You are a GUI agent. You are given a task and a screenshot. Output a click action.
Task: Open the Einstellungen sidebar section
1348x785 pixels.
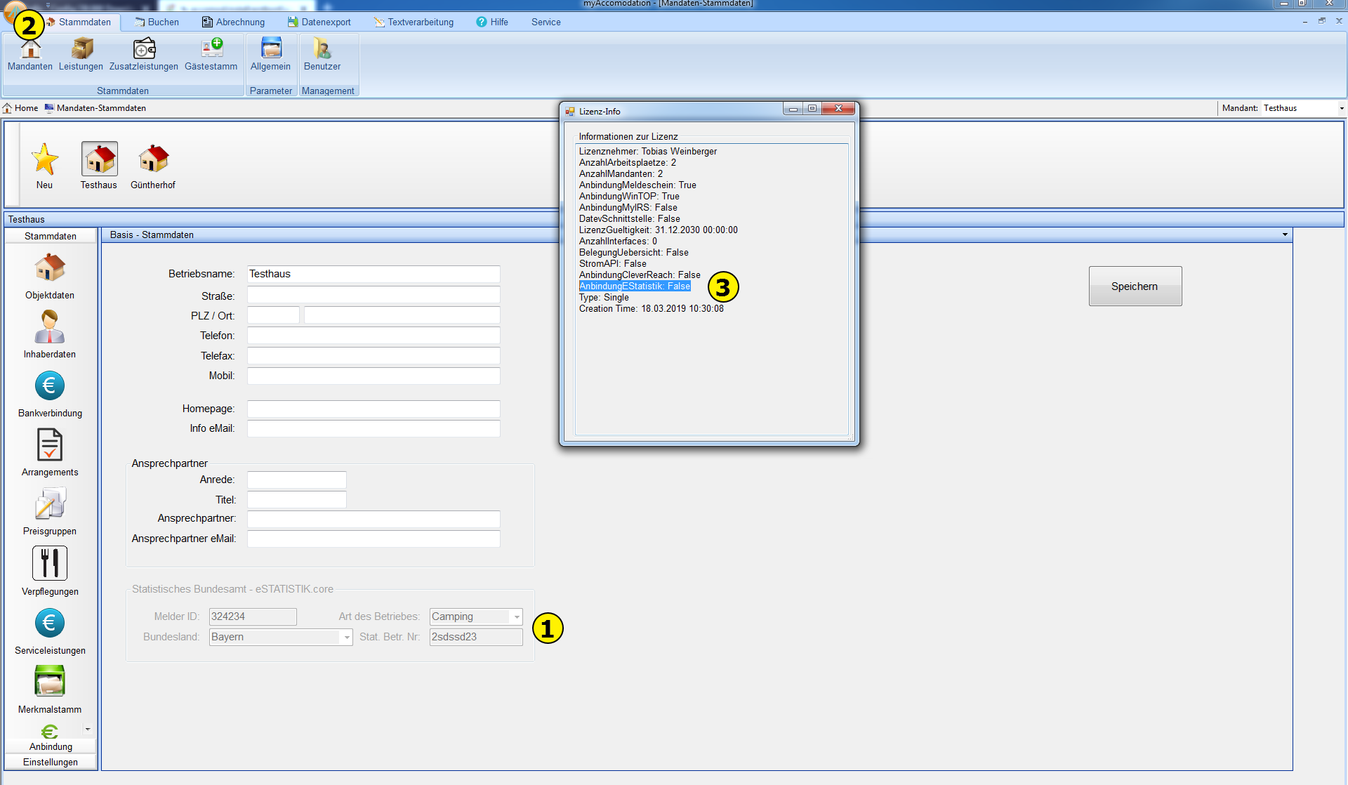[x=51, y=762]
